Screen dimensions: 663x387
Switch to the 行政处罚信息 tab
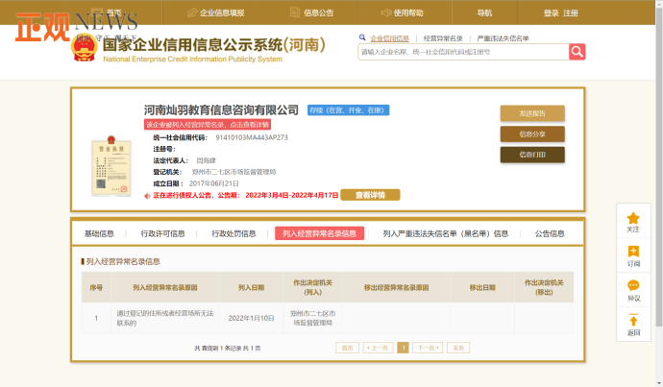pyautogui.click(x=233, y=233)
